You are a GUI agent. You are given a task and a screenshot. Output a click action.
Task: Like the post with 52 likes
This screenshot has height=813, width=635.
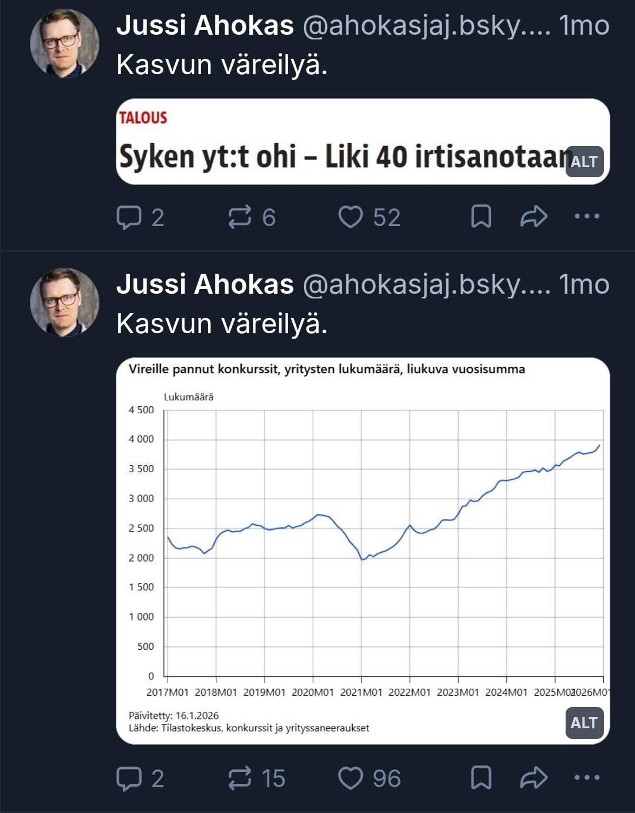tap(351, 217)
